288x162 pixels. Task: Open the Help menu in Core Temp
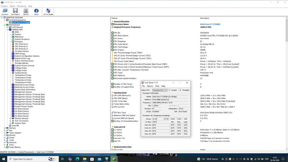(x=163, y=86)
